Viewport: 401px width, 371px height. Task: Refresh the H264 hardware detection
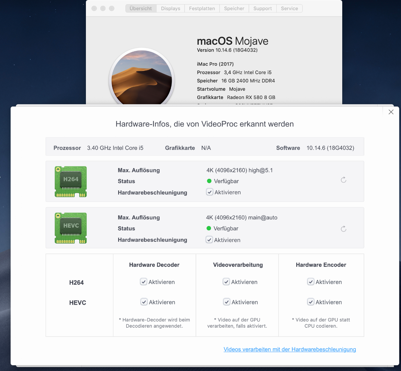(x=344, y=180)
